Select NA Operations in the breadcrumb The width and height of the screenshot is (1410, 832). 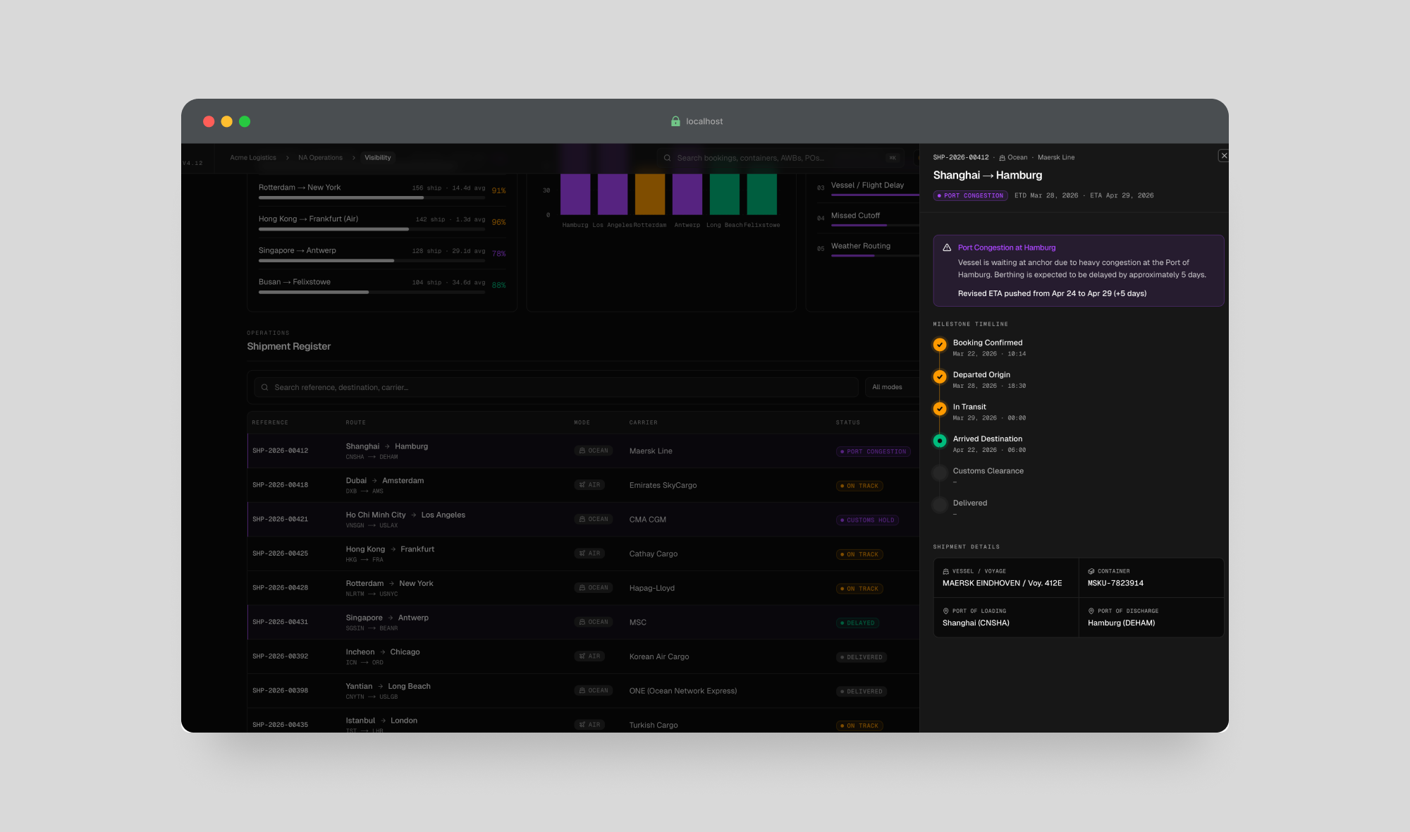[320, 157]
